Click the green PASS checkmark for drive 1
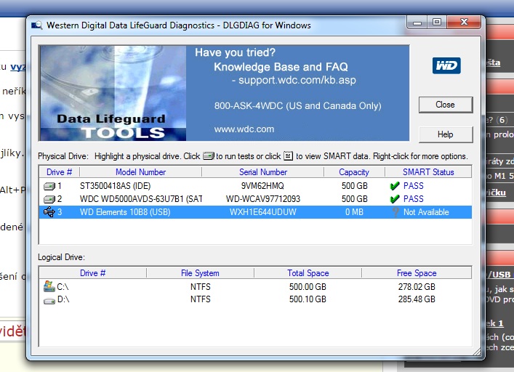Image resolution: width=514 pixels, height=372 pixels. click(x=394, y=186)
